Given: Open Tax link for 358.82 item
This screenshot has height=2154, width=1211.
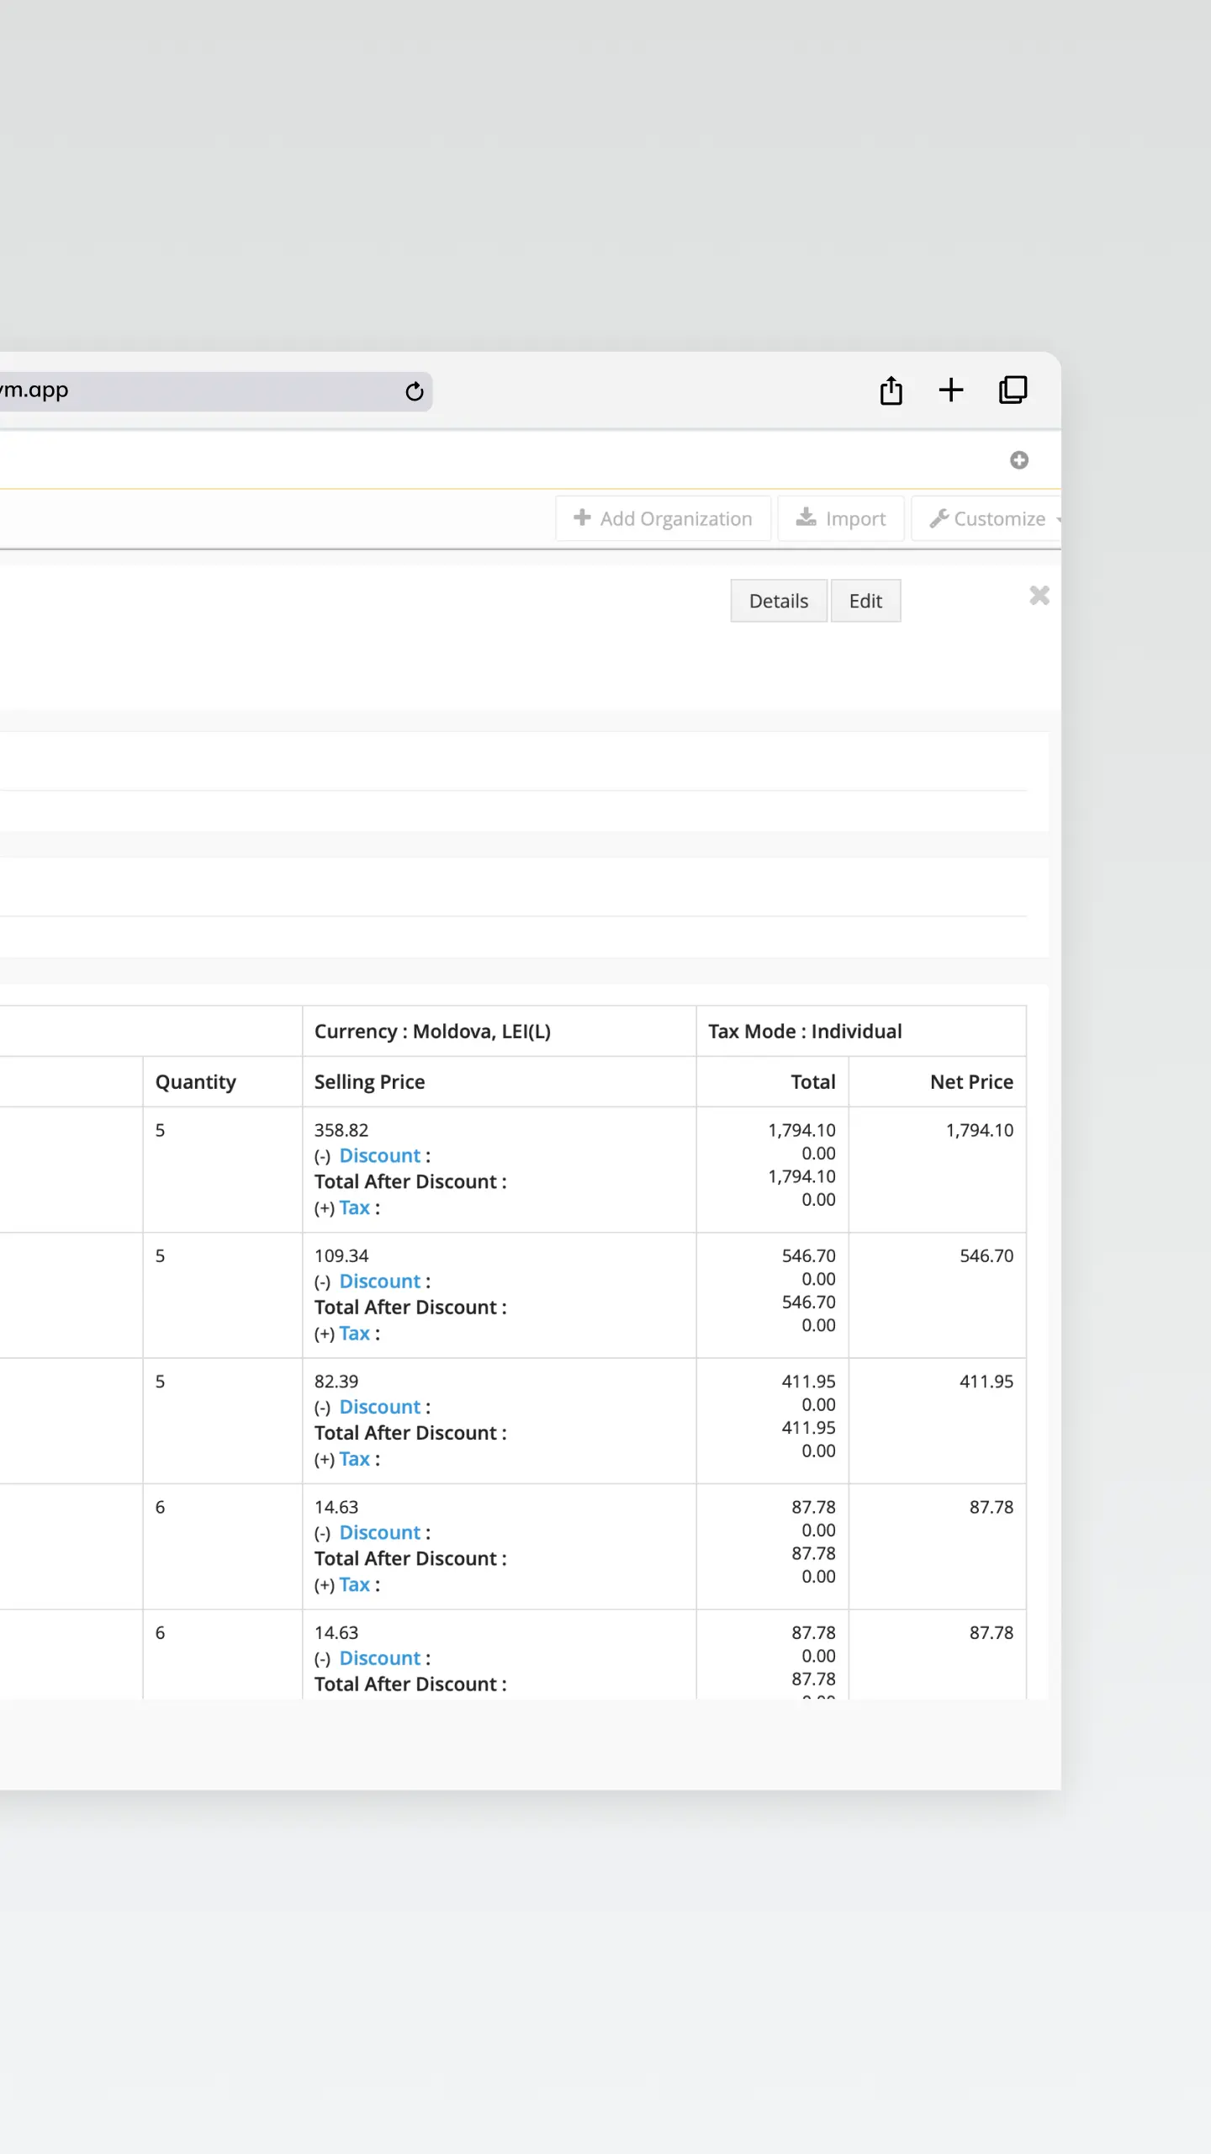Looking at the screenshot, I should point(354,1208).
